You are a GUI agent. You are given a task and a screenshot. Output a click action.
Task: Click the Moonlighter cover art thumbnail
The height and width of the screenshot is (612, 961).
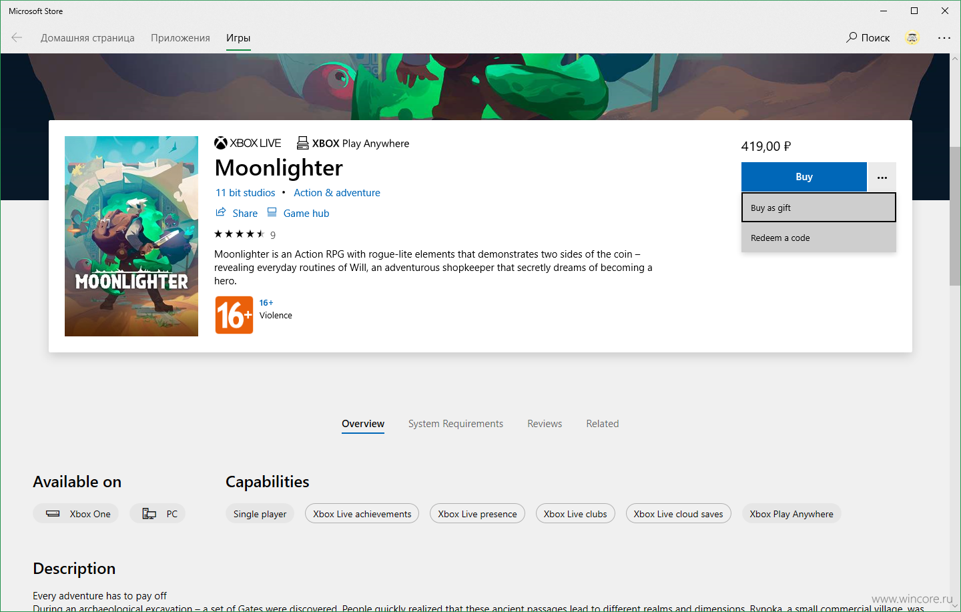click(131, 236)
